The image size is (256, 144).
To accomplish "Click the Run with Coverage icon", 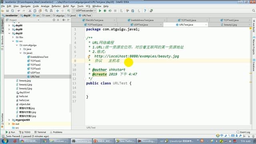I will [x=110, y=11].
